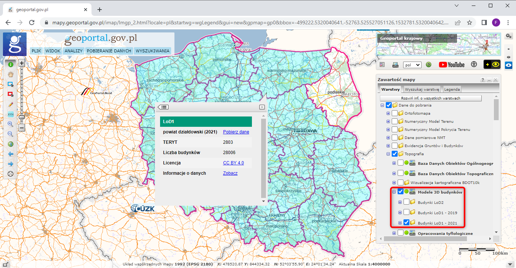Image resolution: width=516 pixels, height=268 pixels.
Task: Open the WMS services icon
Action: [x=395, y=65]
